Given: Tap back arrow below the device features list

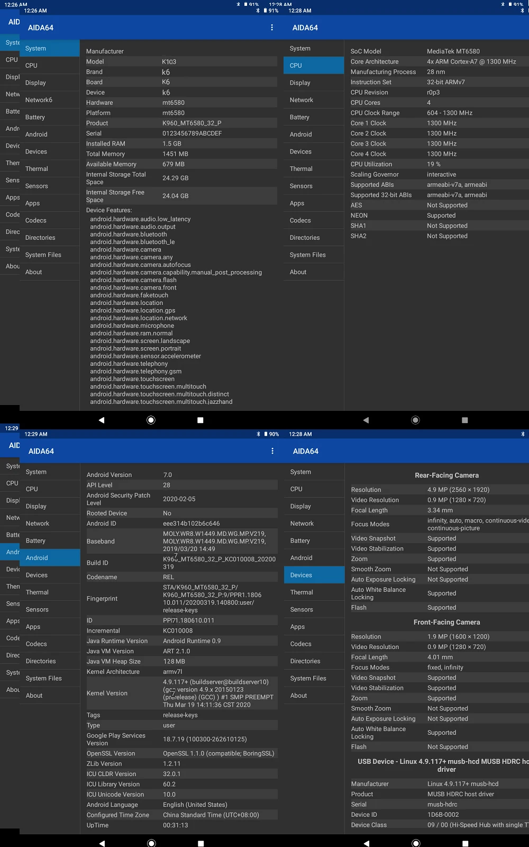Looking at the screenshot, I should [102, 420].
